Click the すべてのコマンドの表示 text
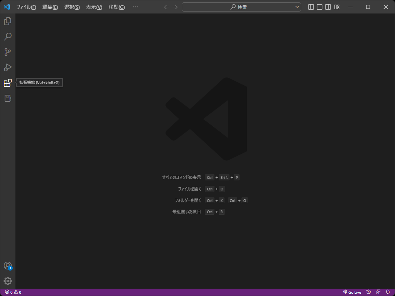 coord(181,177)
